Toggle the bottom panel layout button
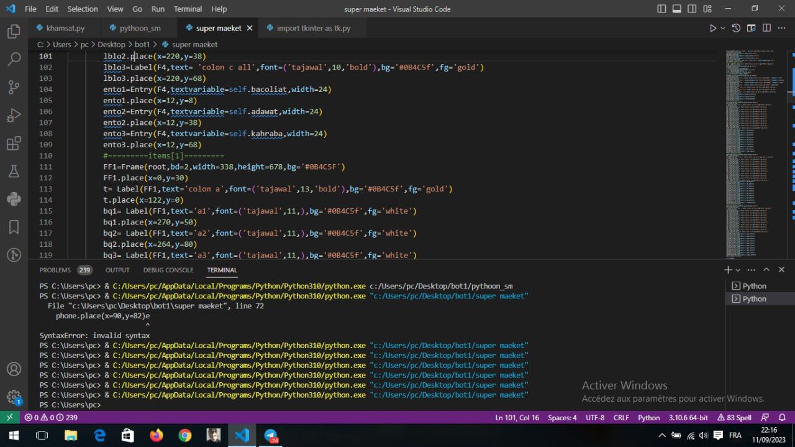Viewport: 795px width, 447px height. click(676, 9)
